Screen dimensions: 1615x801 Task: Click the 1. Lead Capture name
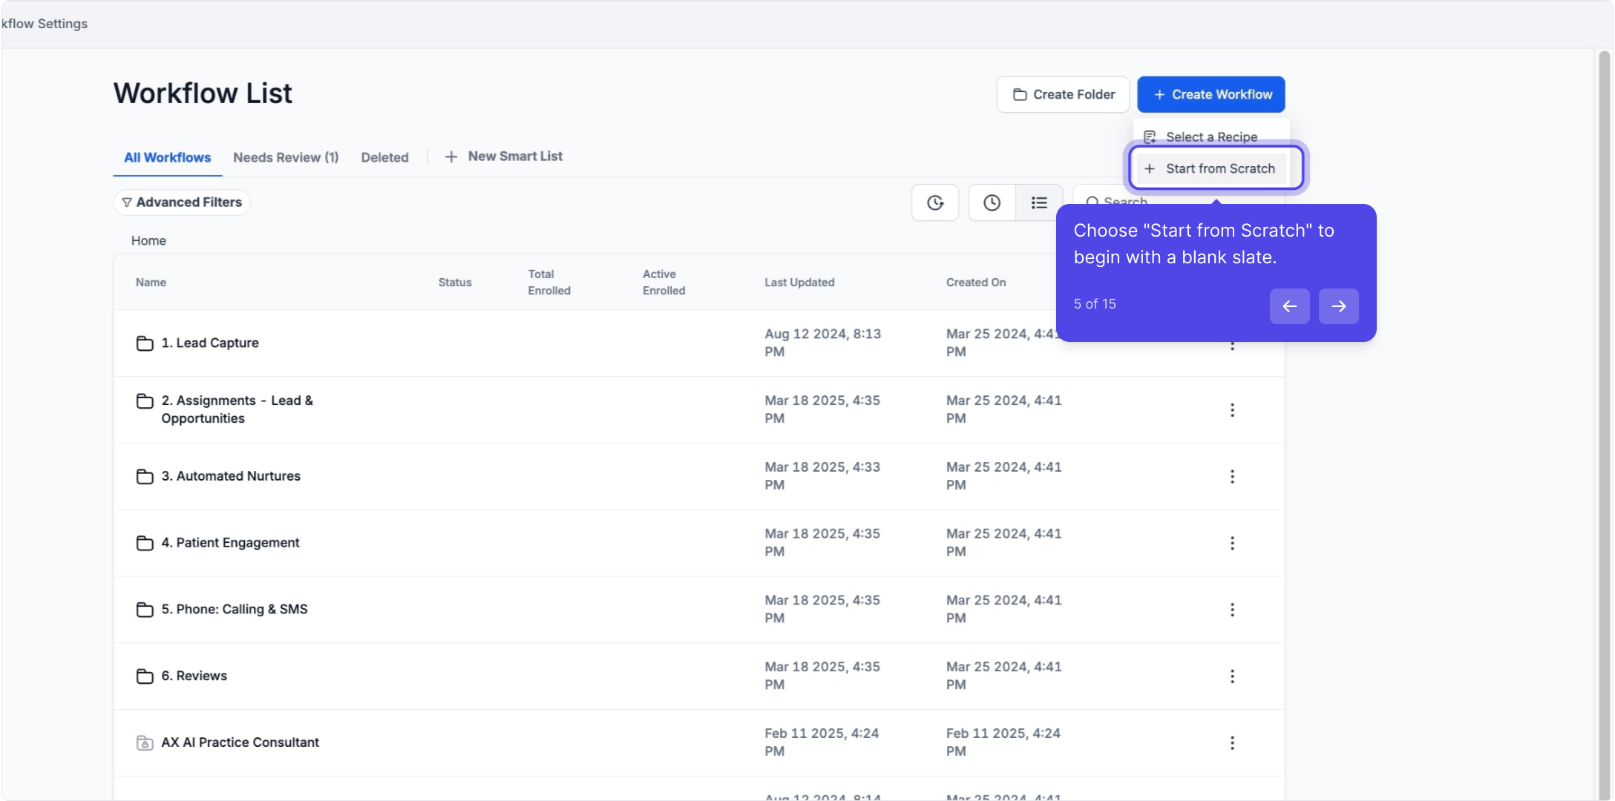(x=210, y=343)
